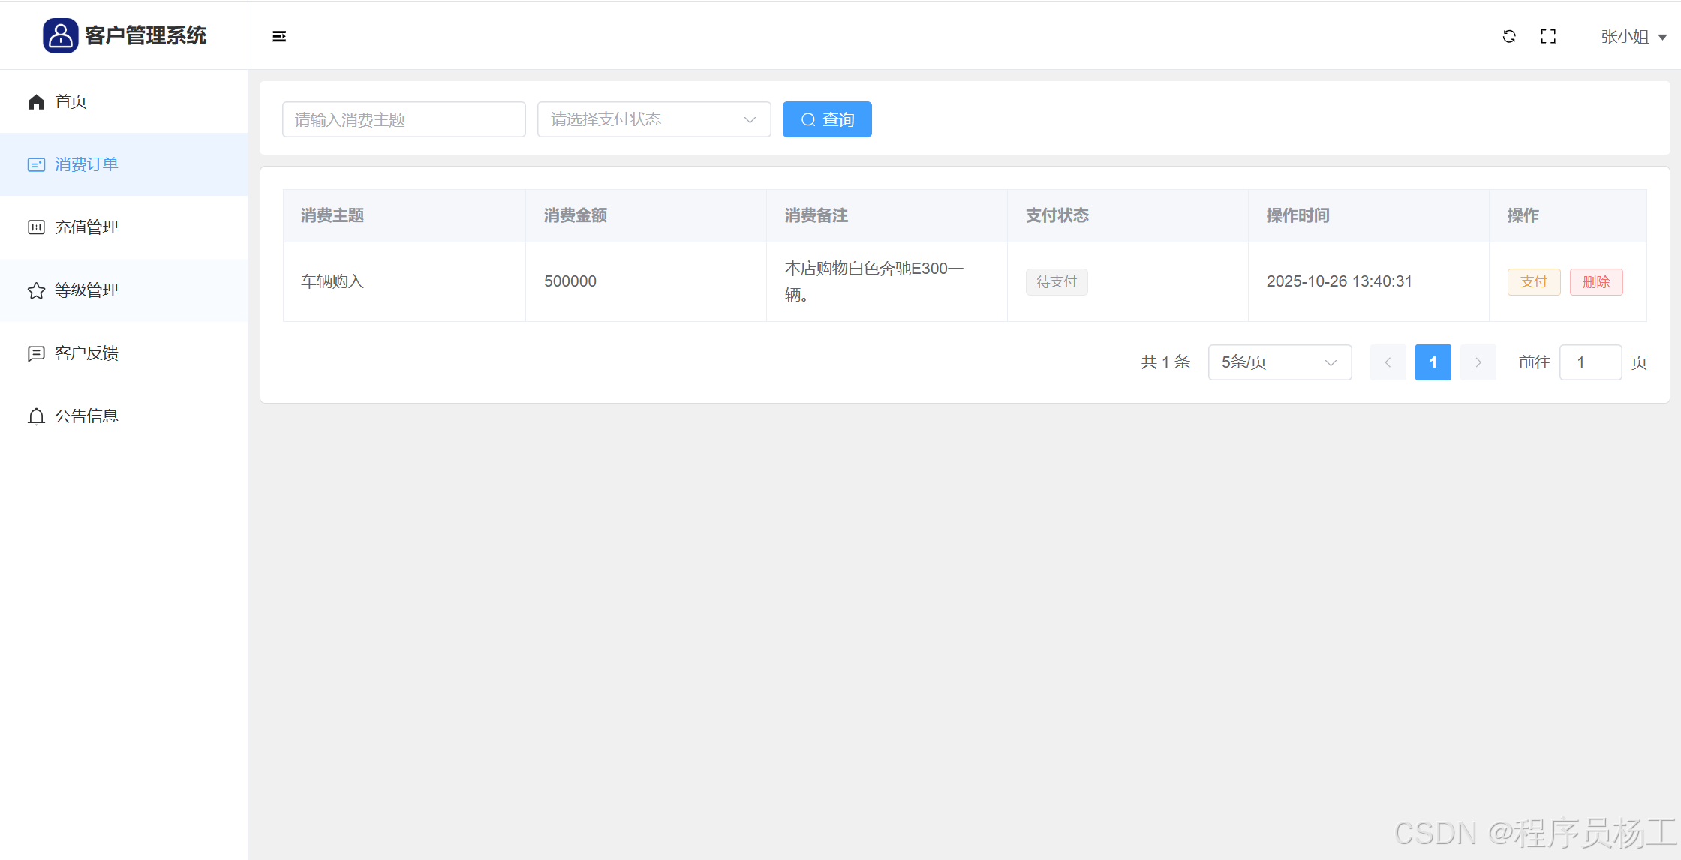Click the home icon beside 首页
The image size is (1681, 860).
[x=36, y=102]
